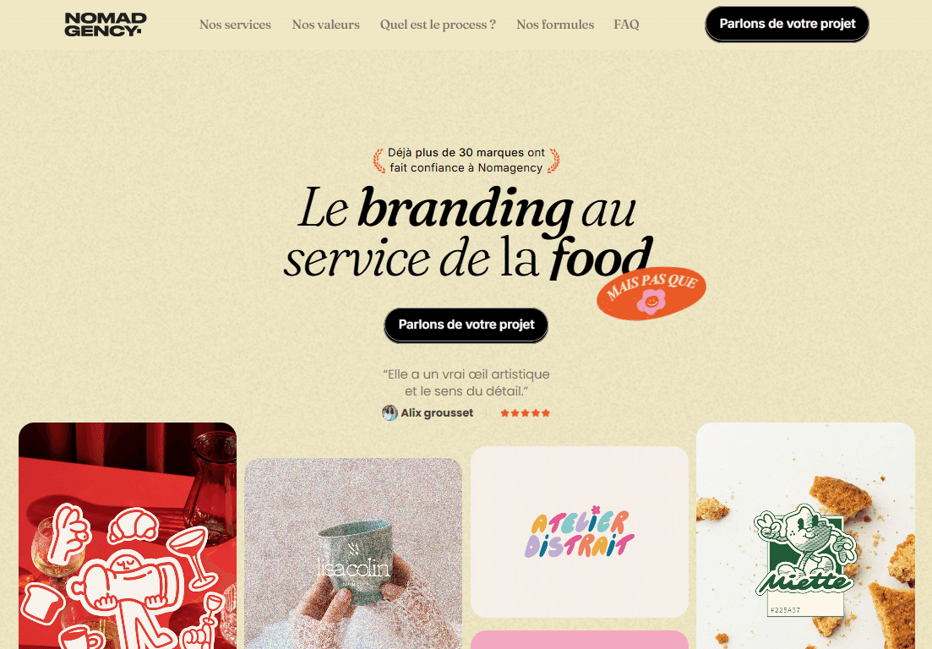Open the FAQ nav link

point(626,25)
